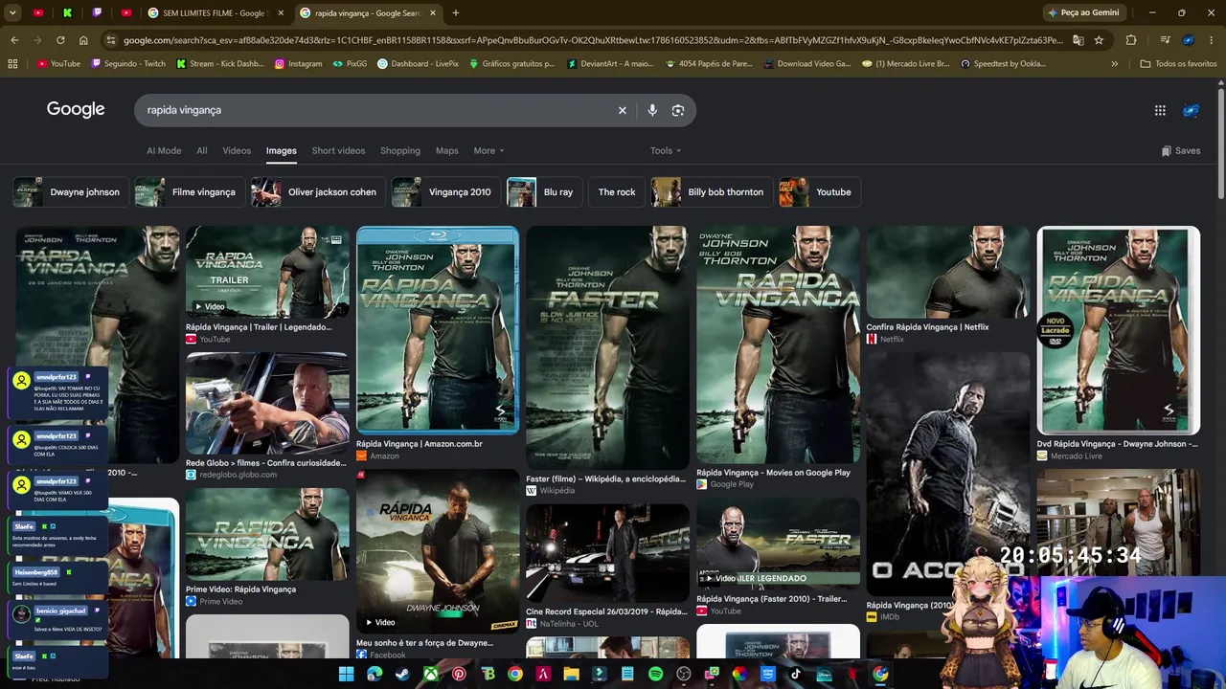Filter images by 'Filme vingança' chip
The width and height of the screenshot is (1226, 689).
[189, 192]
